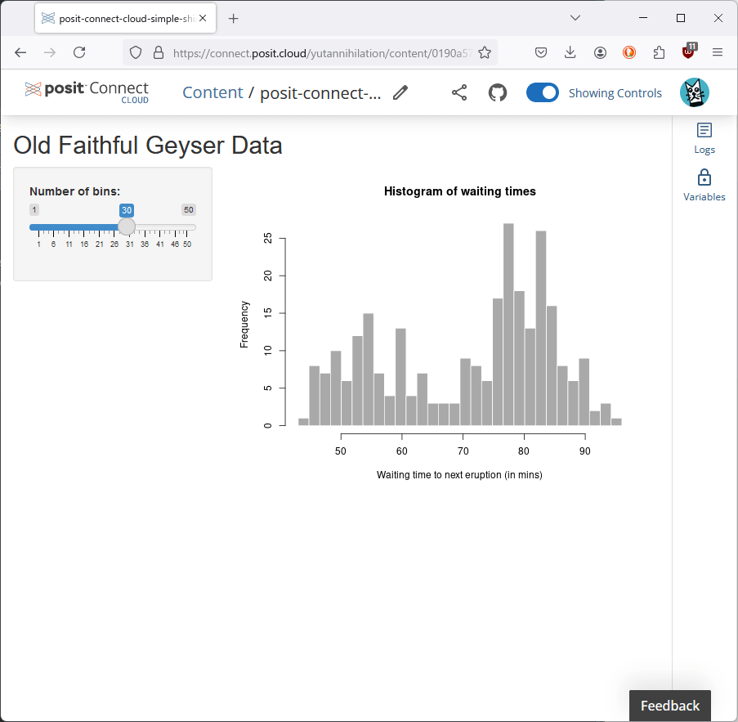Expand the list all tabs chevron

point(575,18)
